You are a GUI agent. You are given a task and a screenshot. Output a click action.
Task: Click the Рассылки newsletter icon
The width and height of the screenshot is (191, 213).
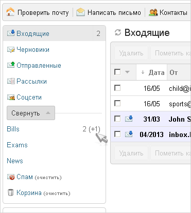click(x=11, y=81)
